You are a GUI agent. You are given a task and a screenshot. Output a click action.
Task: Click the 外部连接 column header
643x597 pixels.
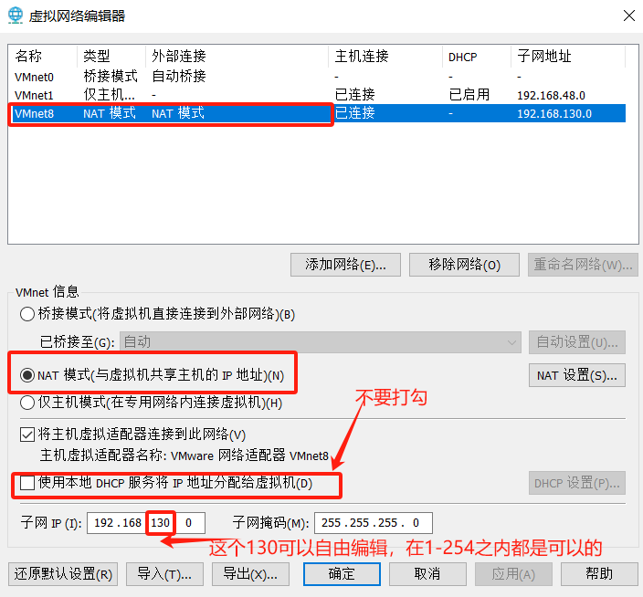pos(237,56)
